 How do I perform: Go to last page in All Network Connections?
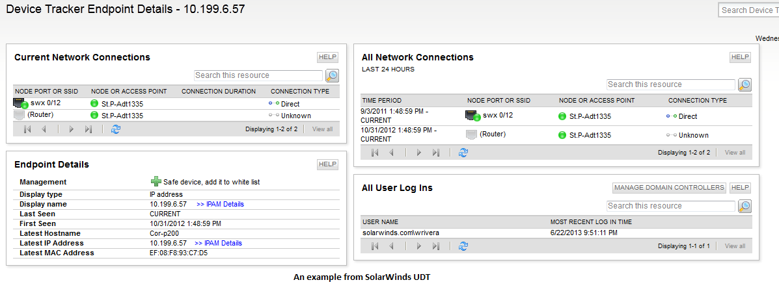point(436,153)
